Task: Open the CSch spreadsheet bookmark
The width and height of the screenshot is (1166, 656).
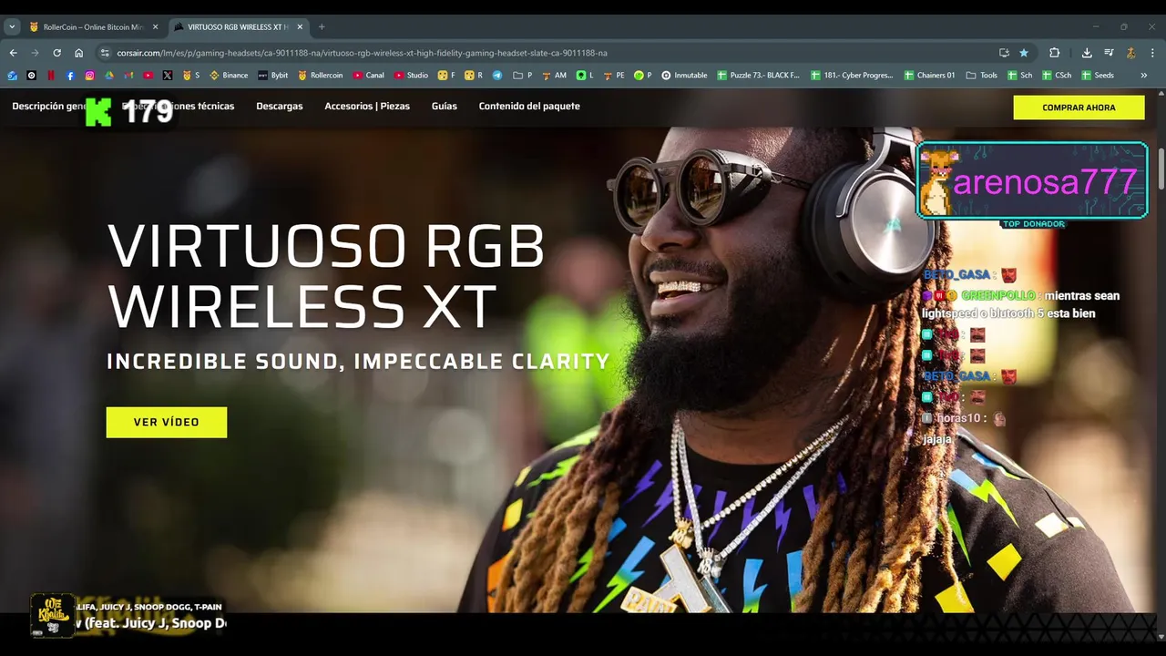Action: pos(1057,76)
